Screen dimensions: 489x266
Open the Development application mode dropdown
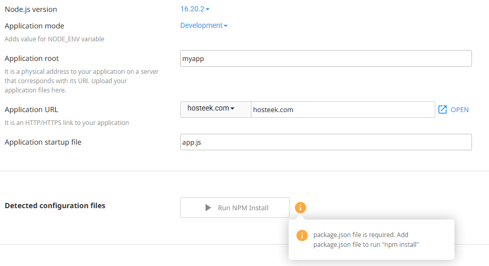(203, 26)
